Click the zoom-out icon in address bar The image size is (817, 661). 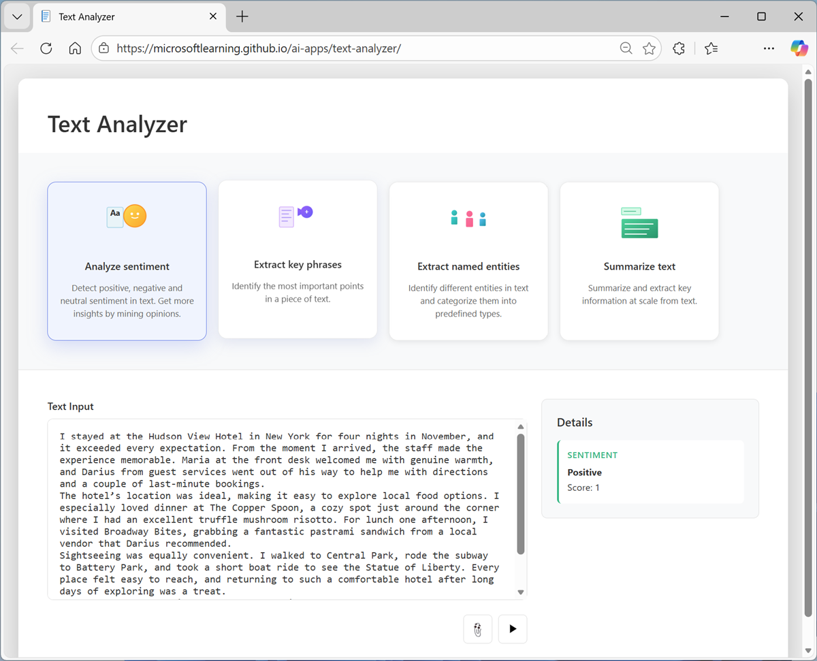pyautogui.click(x=626, y=48)
